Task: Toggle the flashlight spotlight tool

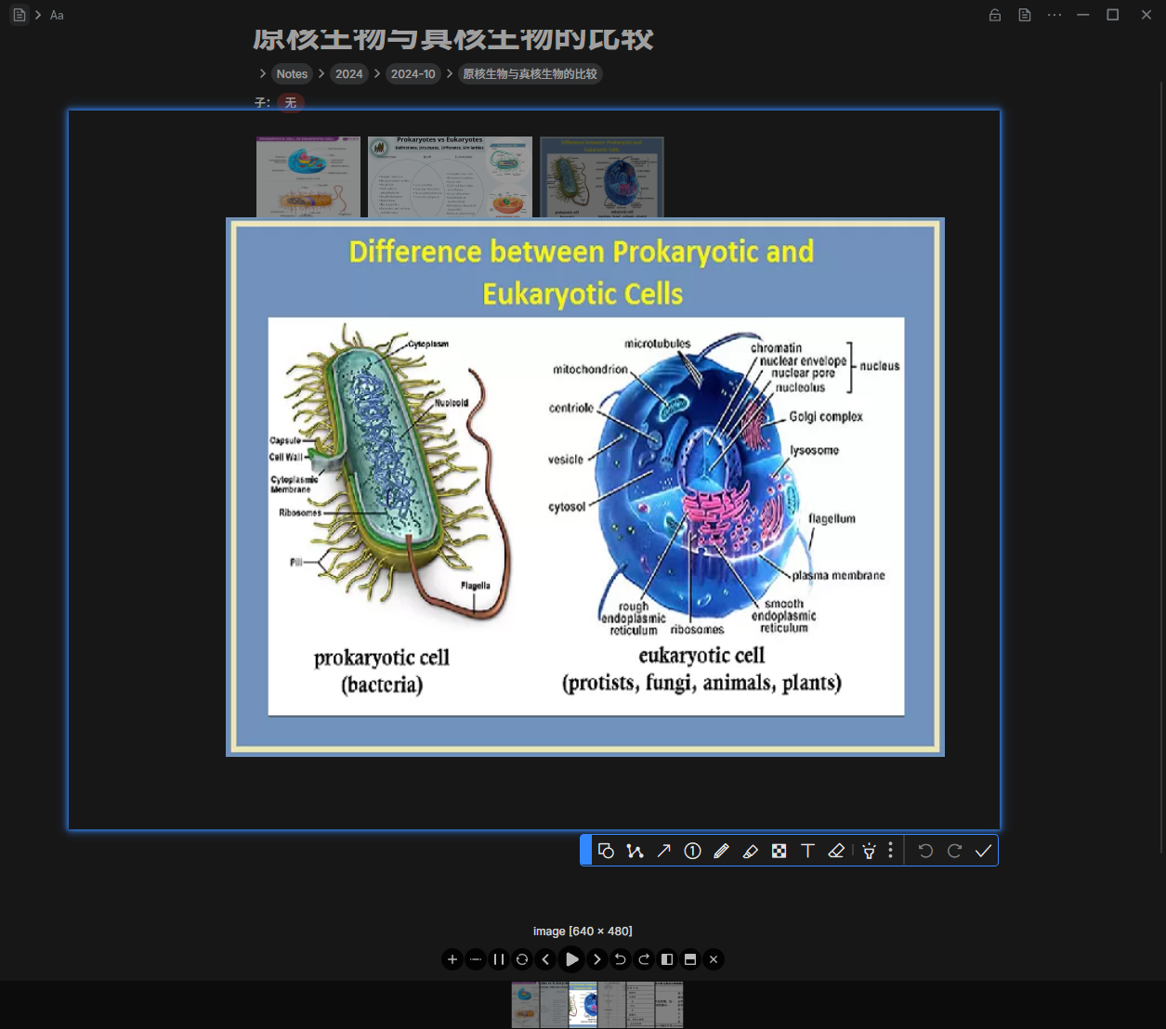Action: pyautogui.click(x=869, y=851)
